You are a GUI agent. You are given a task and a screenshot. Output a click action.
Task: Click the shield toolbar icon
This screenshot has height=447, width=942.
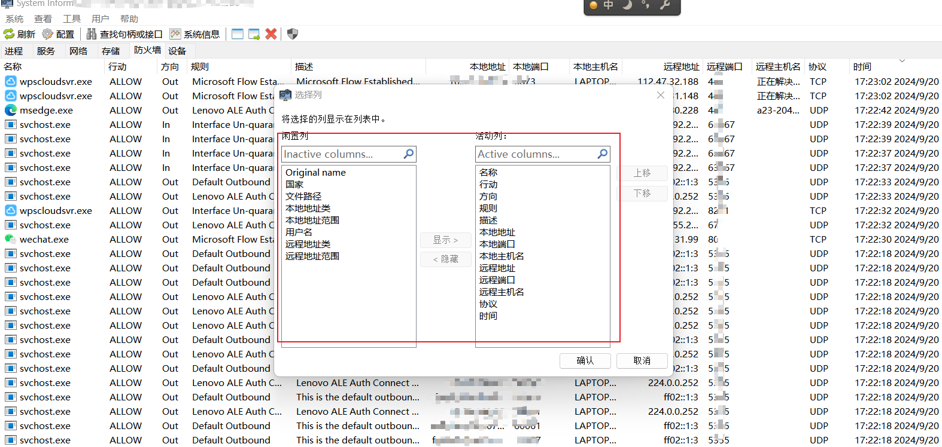click(x=293, y=34)
